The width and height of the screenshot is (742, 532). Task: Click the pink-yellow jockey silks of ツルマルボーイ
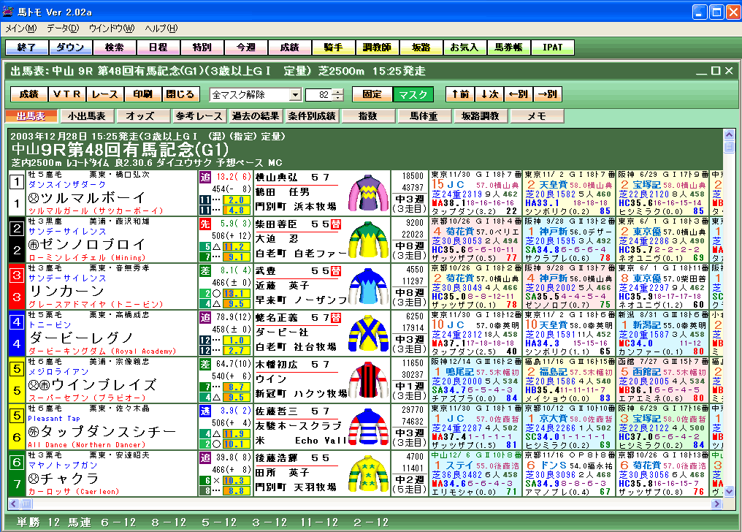(x=367, y=194)
